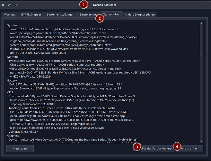Click the 'Speed (MHz): avg: 400' line
Screen dimensions: 211x161
(67, 116)
